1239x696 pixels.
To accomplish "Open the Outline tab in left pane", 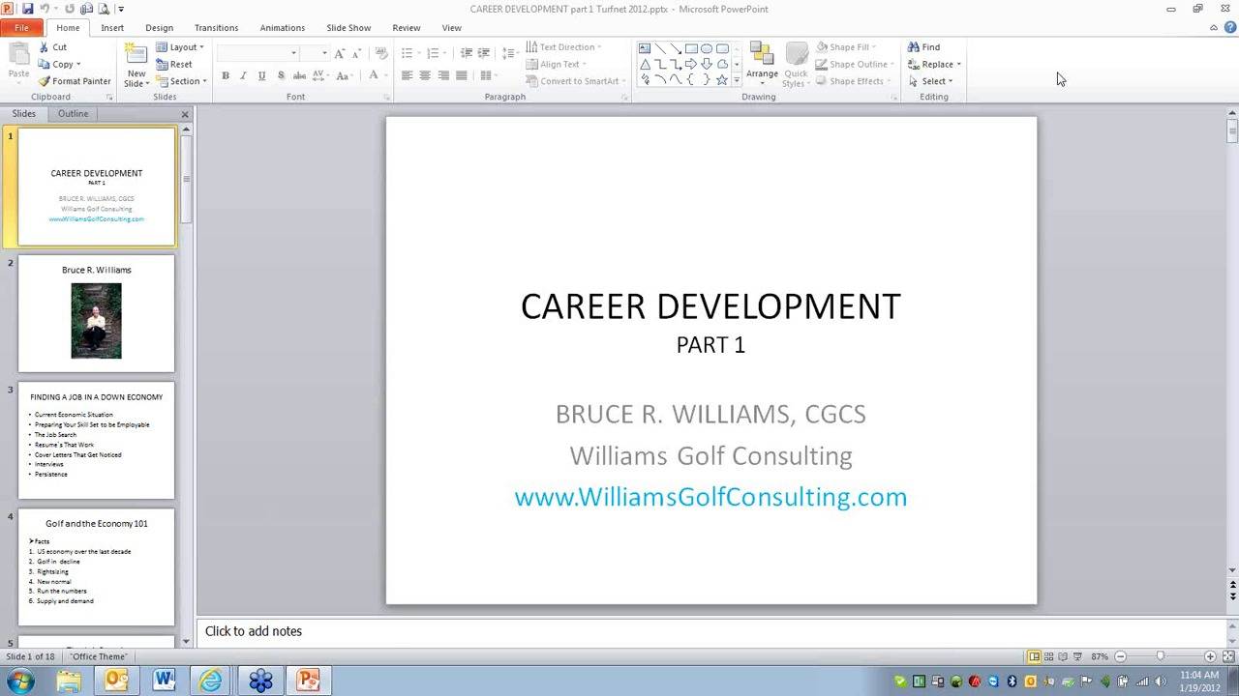I will tap(73, 113).
